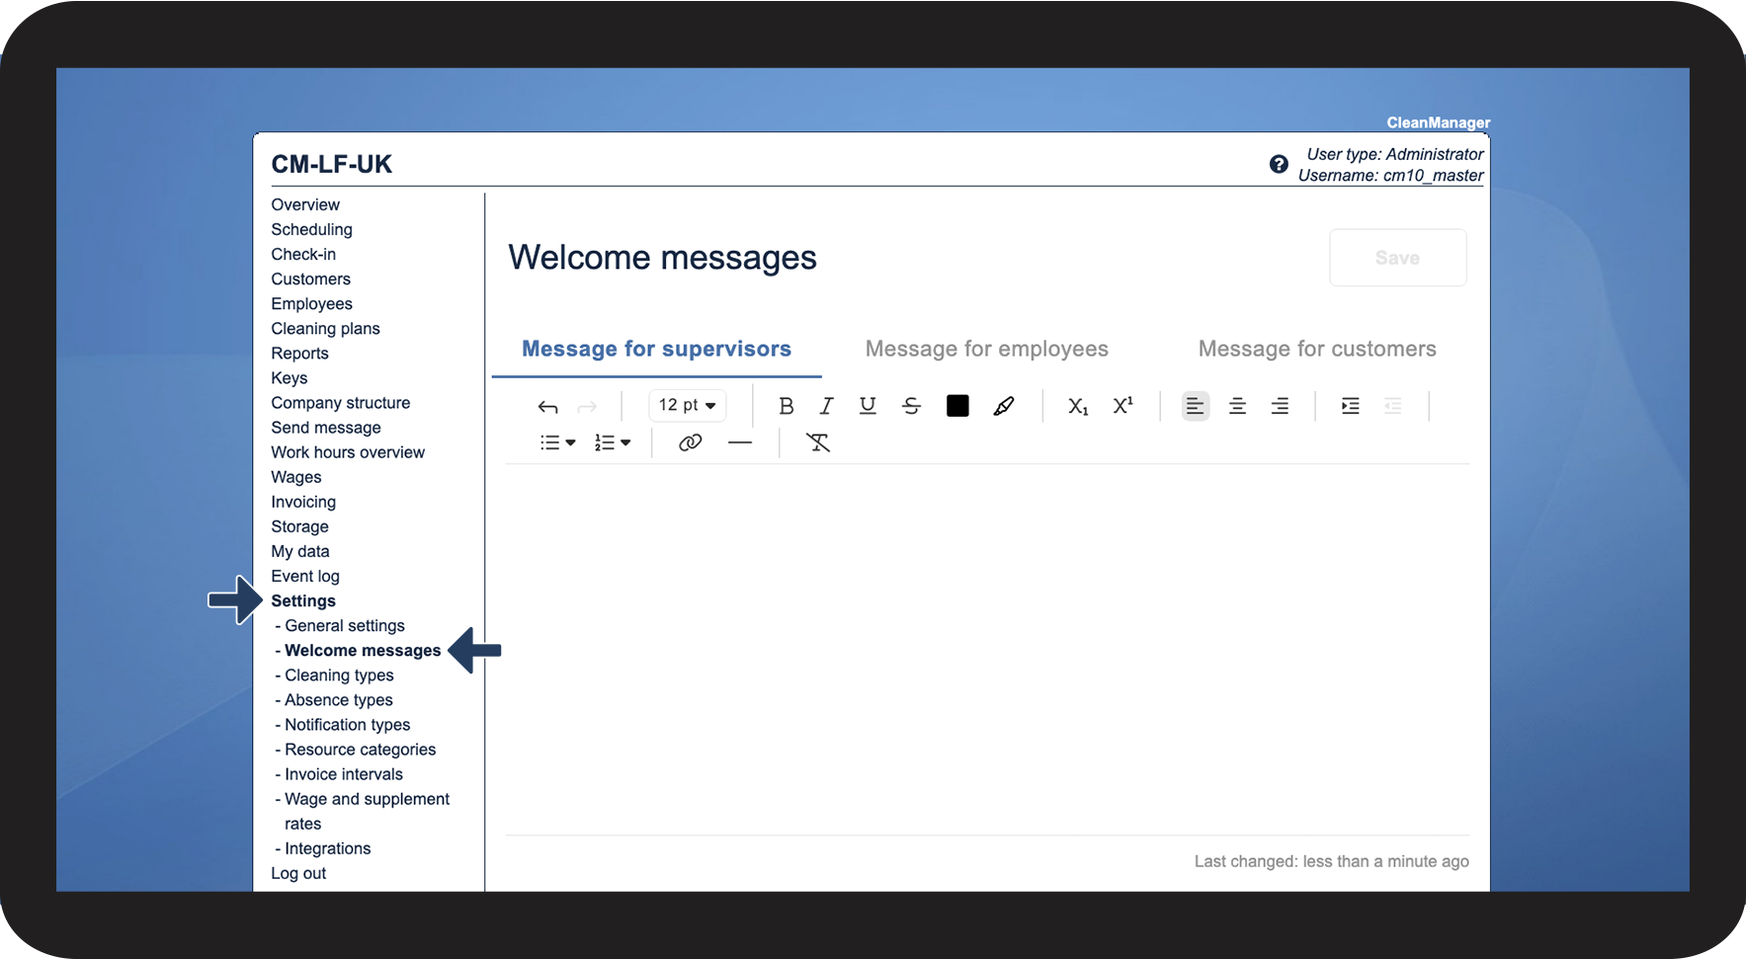
Task: Click the Undo icon in the editor toolbar
Action: pyautogui.click(x=547, y=405)
